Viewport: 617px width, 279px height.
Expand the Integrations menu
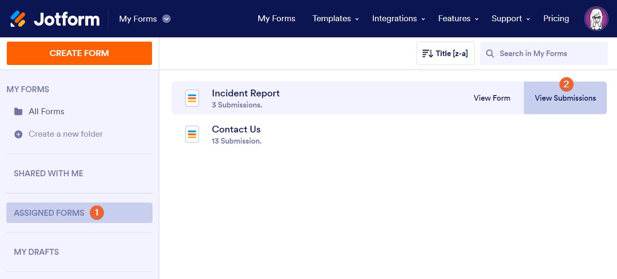(x=398, y=19)
